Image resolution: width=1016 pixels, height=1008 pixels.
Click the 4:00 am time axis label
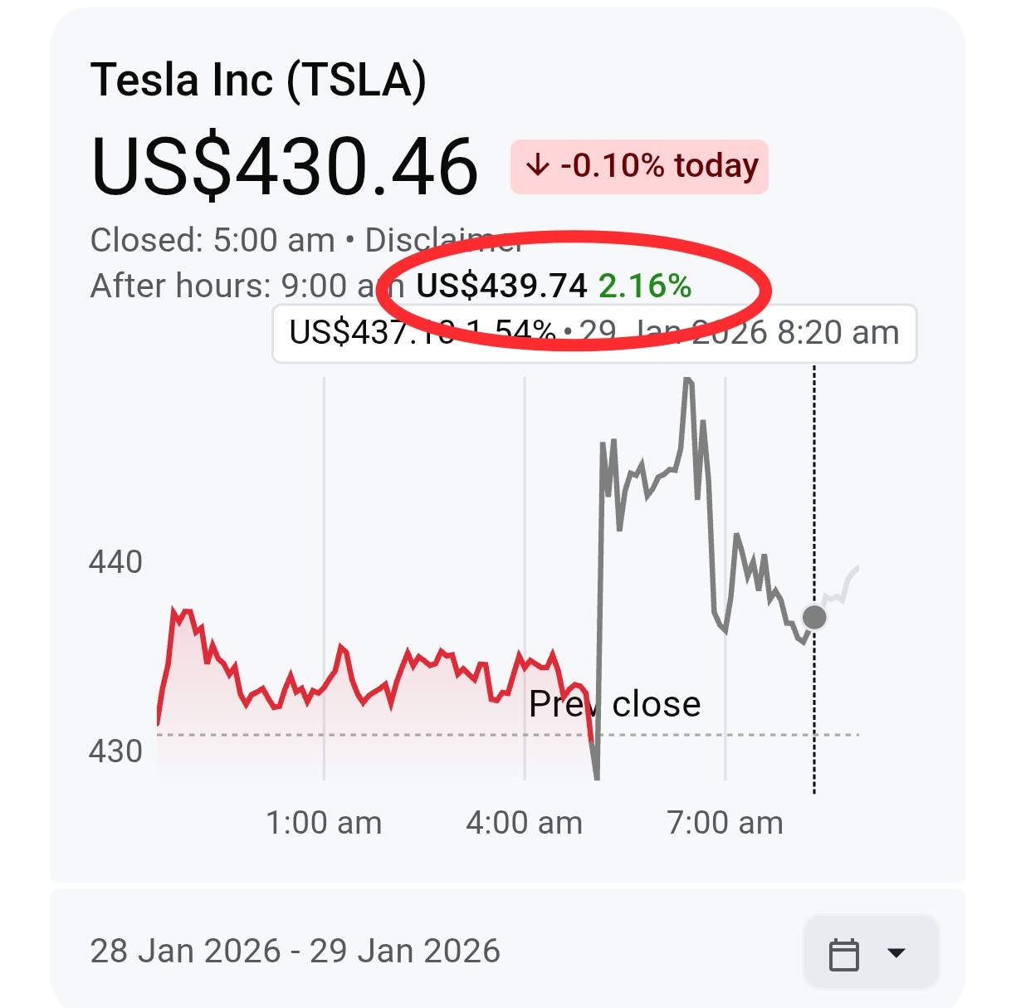525,823
